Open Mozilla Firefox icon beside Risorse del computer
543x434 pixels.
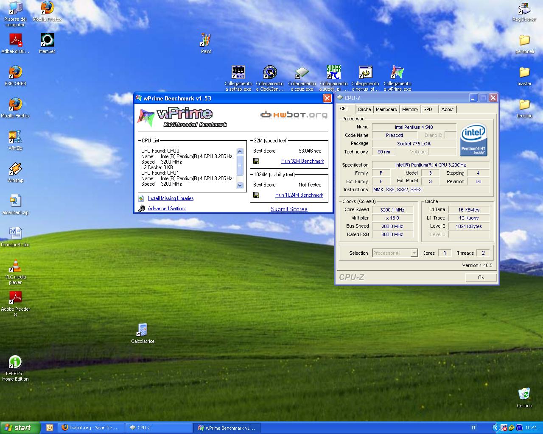click(x=47, y=11)
